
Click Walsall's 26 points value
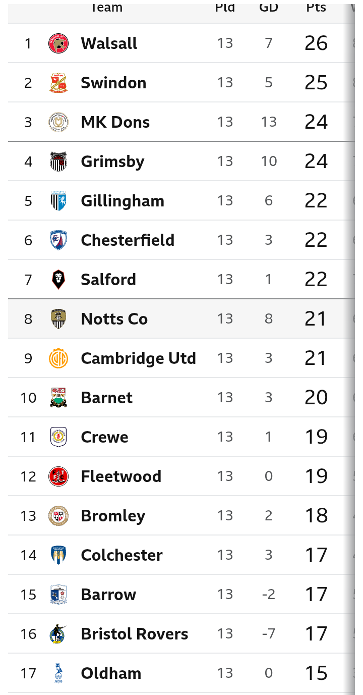click(316, 43)
